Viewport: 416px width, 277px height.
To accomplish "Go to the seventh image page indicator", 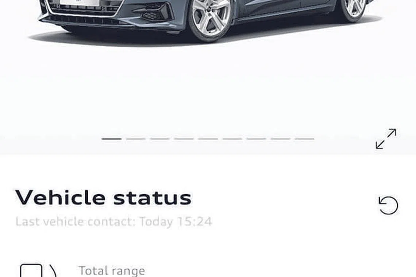I will tap(256, 138).
